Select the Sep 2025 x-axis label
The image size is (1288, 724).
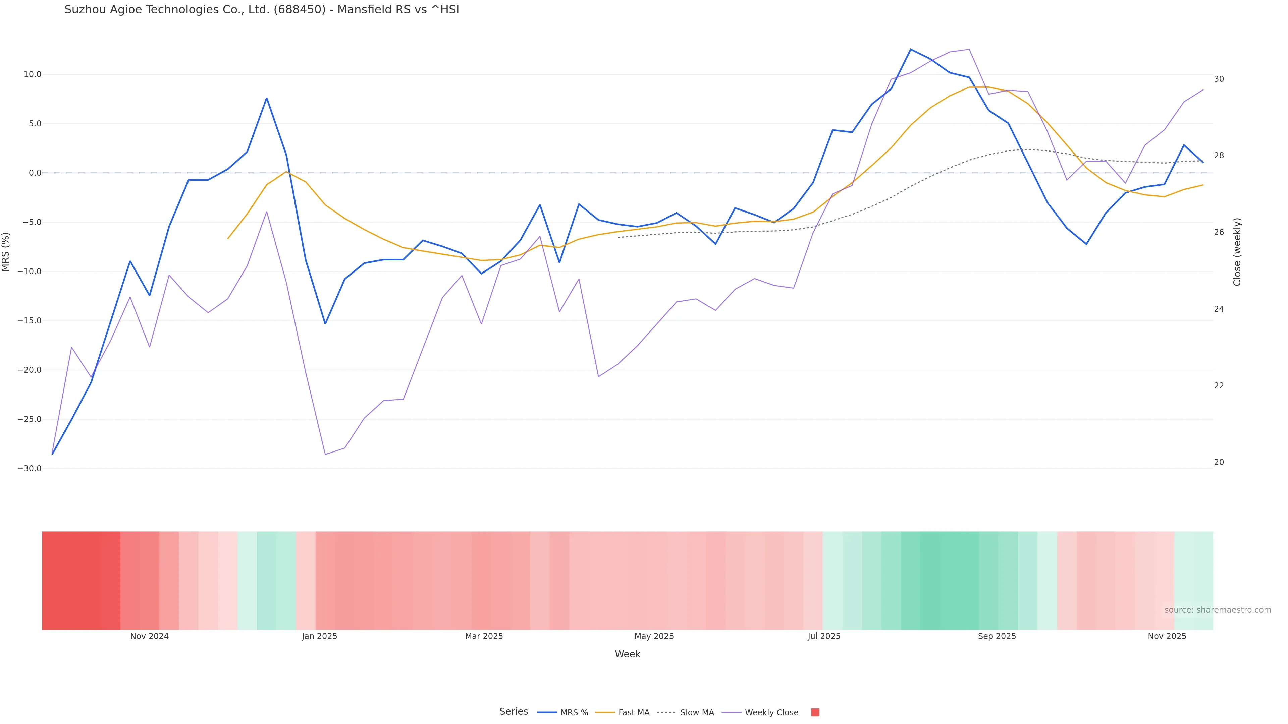(997, 636)
